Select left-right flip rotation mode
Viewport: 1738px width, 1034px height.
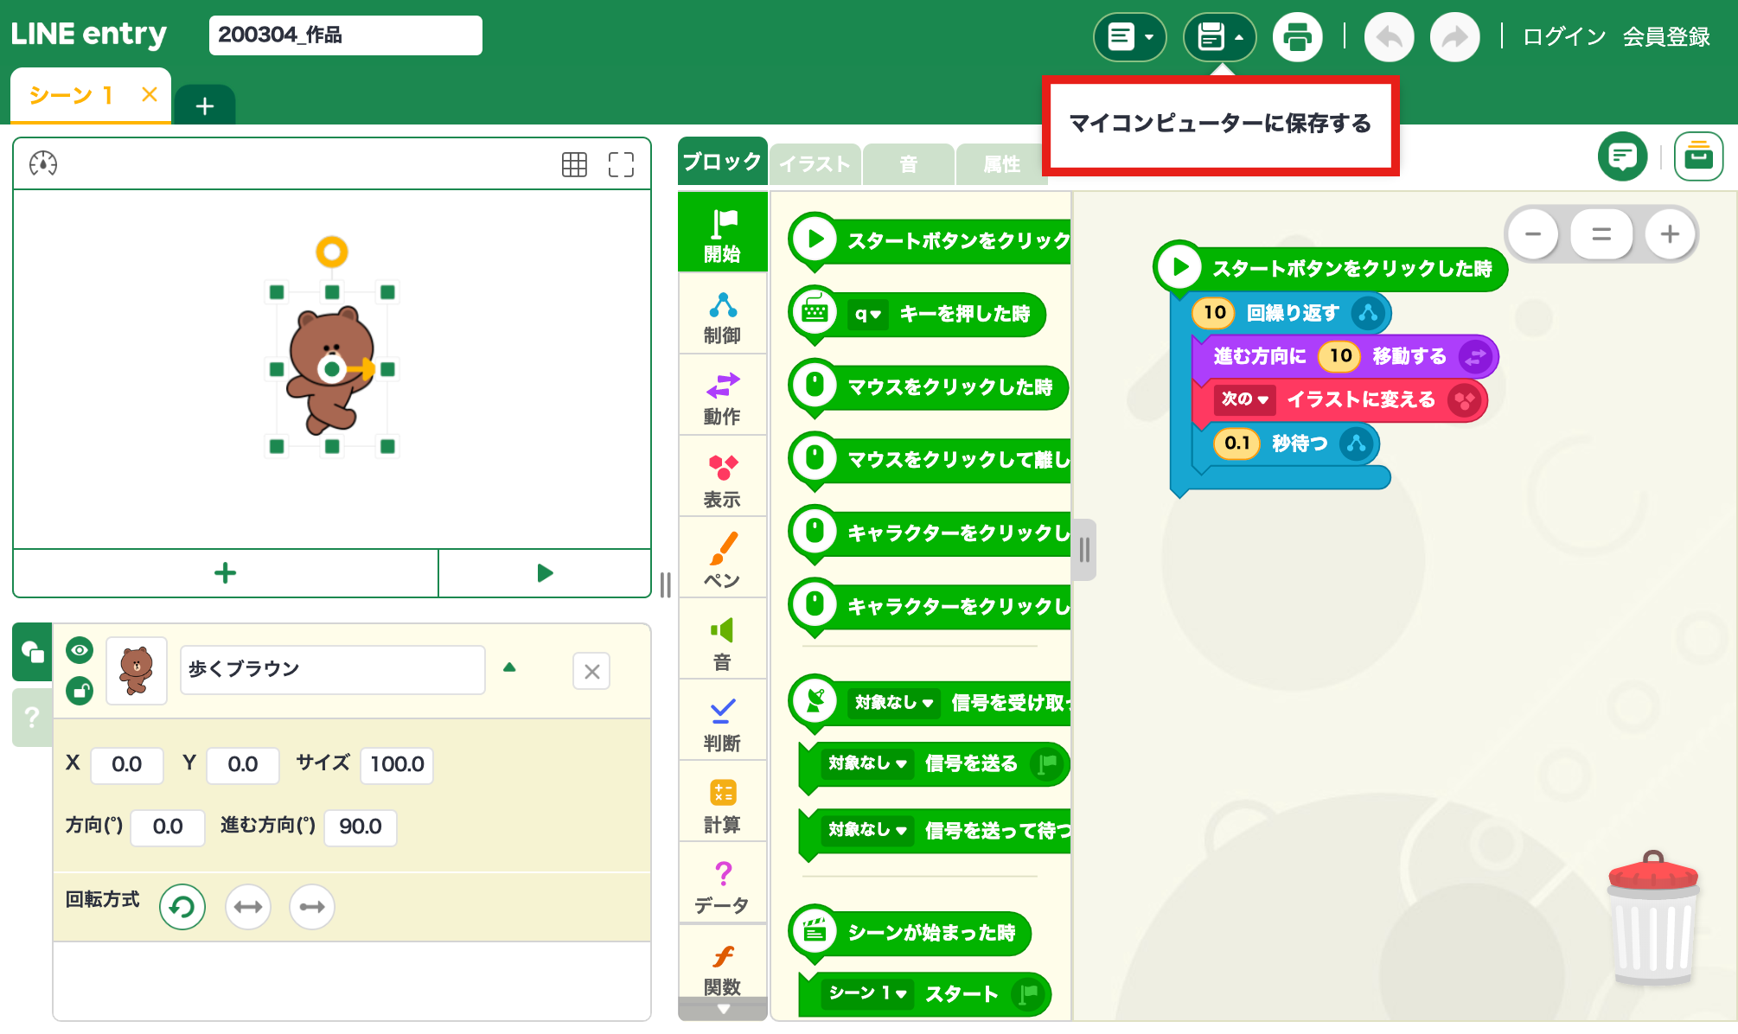click(248, 907)
